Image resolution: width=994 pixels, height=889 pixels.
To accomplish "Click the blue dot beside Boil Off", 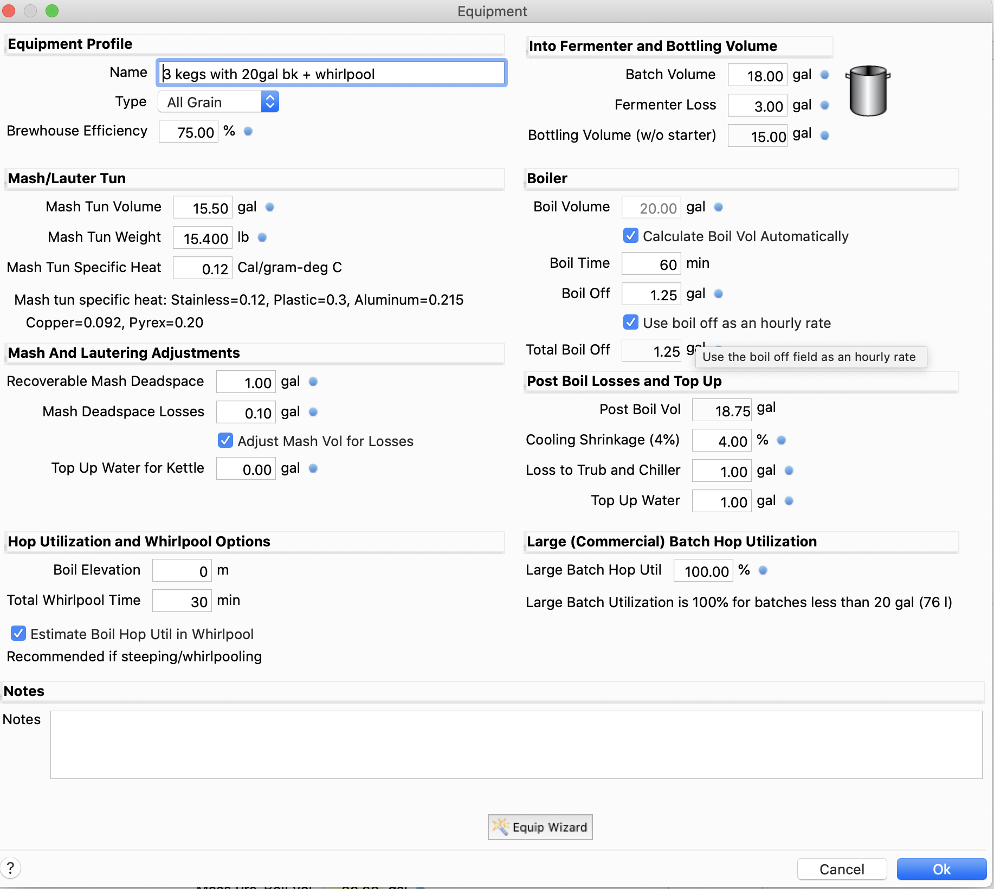I will [719, 294].
